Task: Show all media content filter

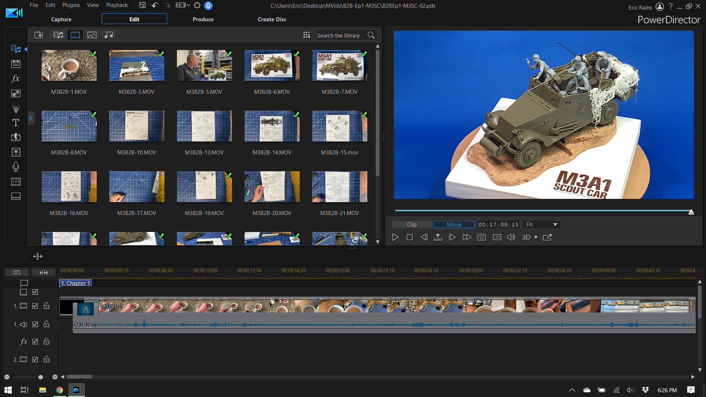Action: coord(58,35)
